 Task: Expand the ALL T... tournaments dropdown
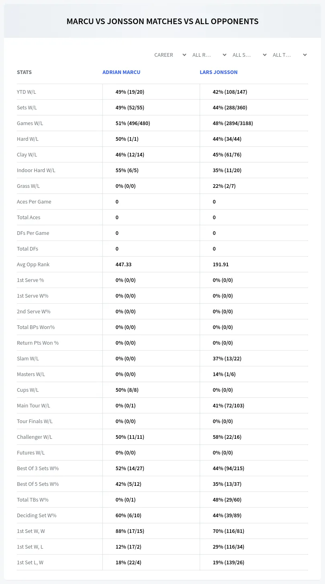click(x=290, y=55)
